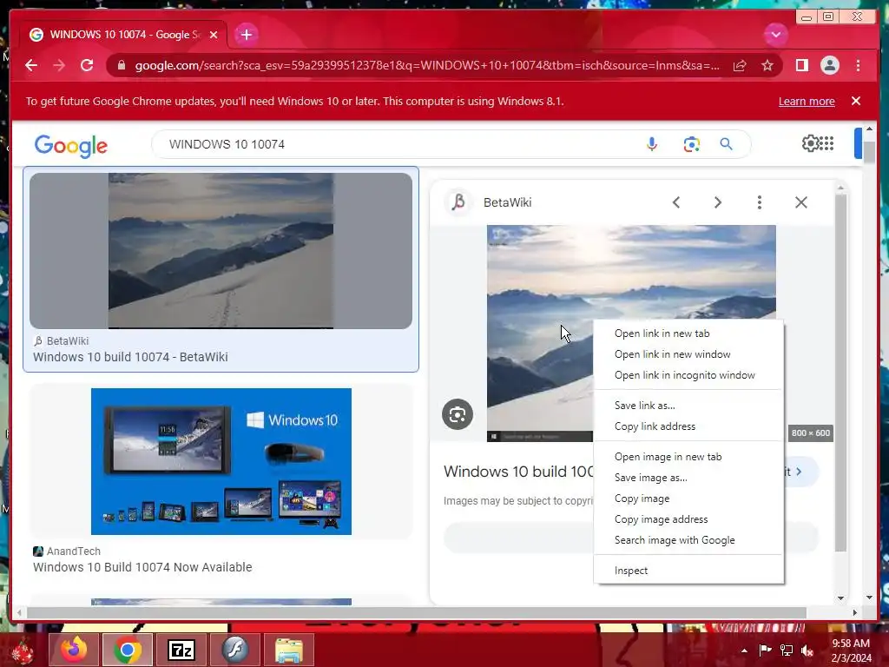View the site lock icon info
Viewport: 889px width, 667px height.
121,66
